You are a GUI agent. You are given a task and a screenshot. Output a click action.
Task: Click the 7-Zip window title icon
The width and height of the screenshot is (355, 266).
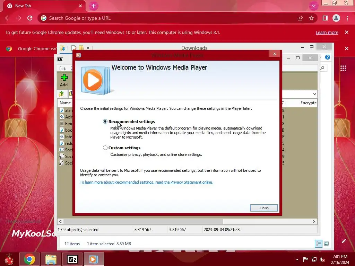coord(60,59)
